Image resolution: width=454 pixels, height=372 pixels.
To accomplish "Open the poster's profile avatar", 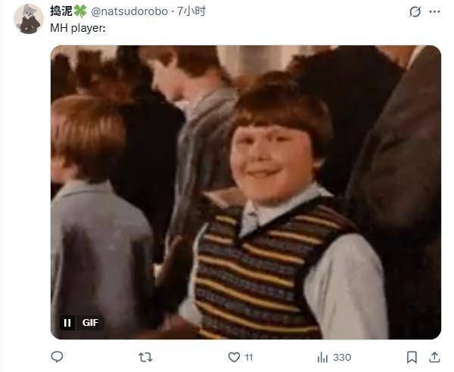I will [29, 19].
